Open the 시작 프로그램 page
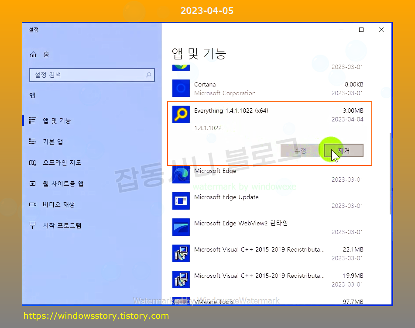Image resolution: width=415 pixels, height=328 pixels. (x=92, y=225)
